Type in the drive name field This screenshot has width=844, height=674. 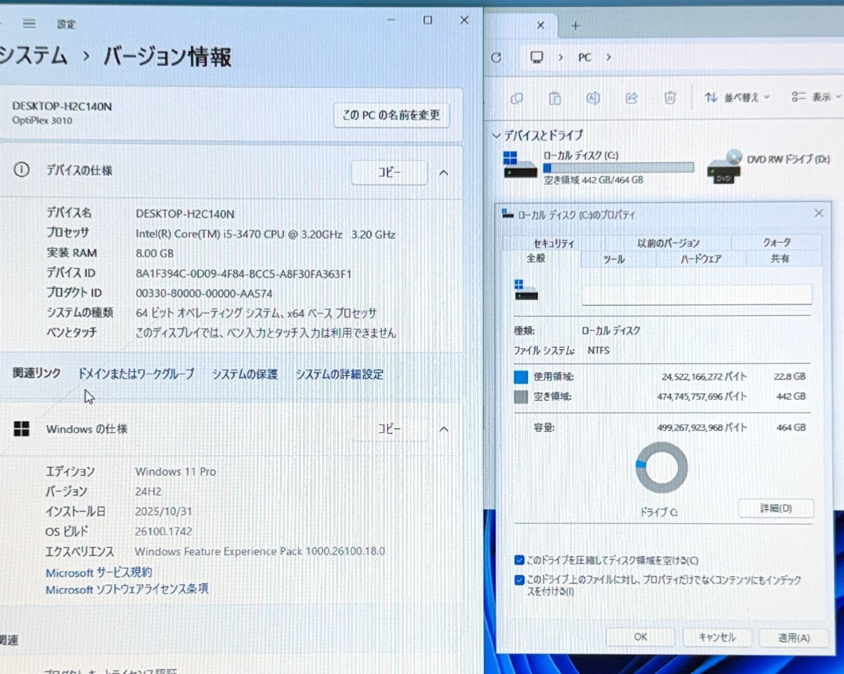[696, 295]
